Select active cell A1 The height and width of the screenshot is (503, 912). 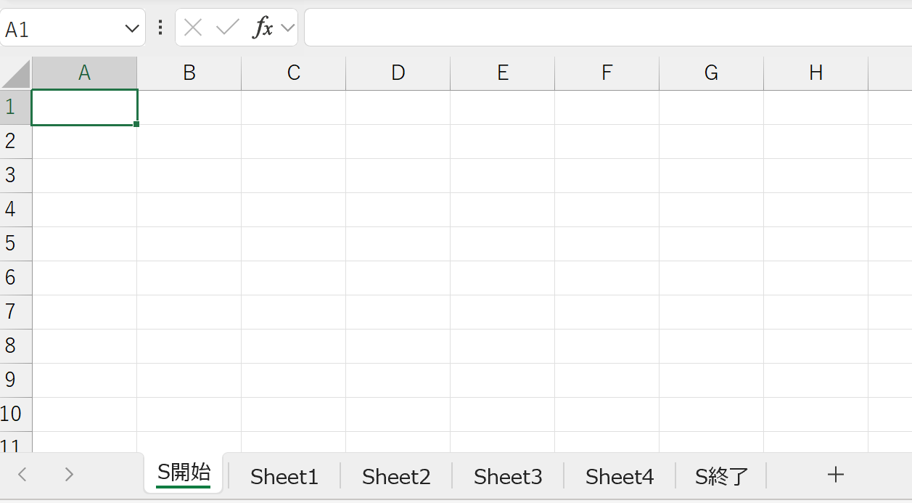click(85, 107)
